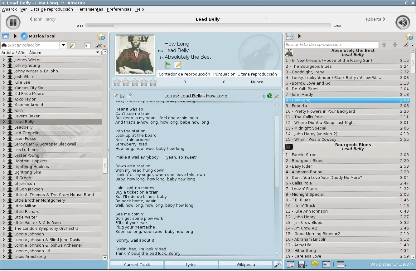Image resolution: width=416 pixels, height=271 pixels.
Task: Open lyrics applet settings wrench
Action: tap(277, 96)
